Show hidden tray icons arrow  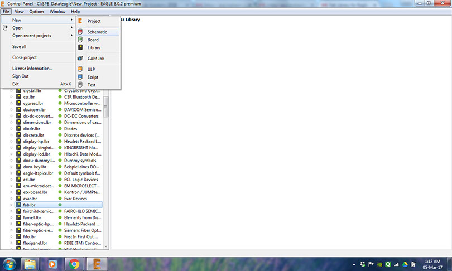[354, 264]
